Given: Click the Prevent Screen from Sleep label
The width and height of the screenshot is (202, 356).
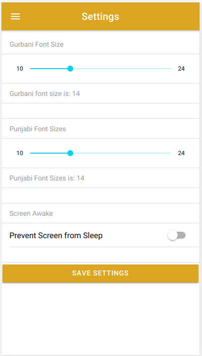Looking at the screenshot, I should (56, 236).
